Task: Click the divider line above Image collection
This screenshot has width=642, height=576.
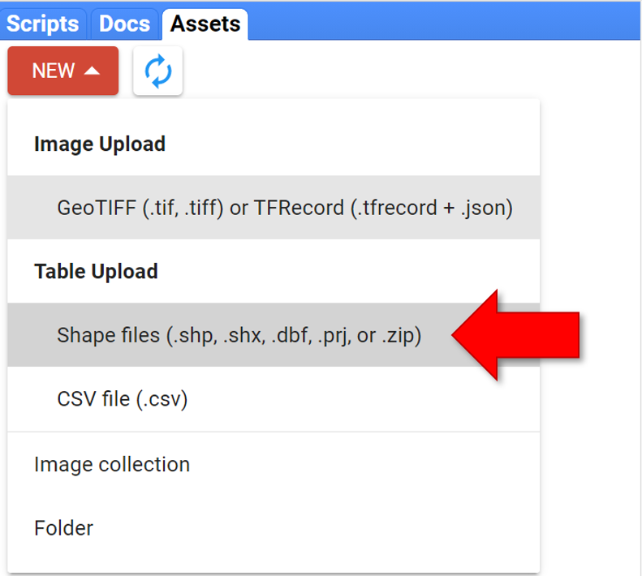Action: 274,432
